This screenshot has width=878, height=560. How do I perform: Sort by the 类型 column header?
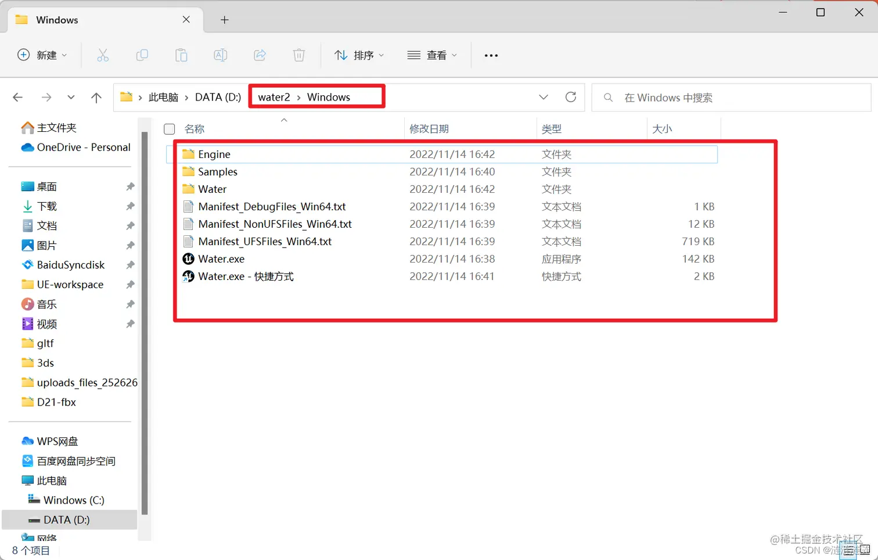tap(552, 129)
